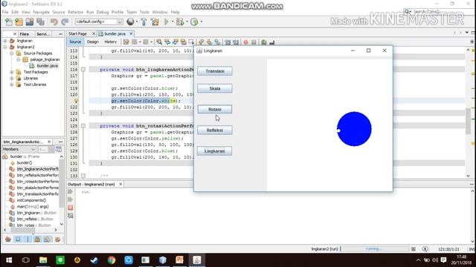Screen dimensions: 476x267
Task: Click the Redo toolbar icon
Action: coord(65,22)
